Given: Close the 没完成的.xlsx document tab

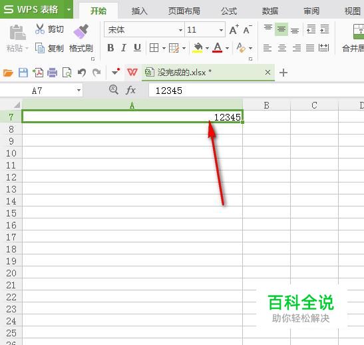Looking at the screenshot, I should click(268, 72).
